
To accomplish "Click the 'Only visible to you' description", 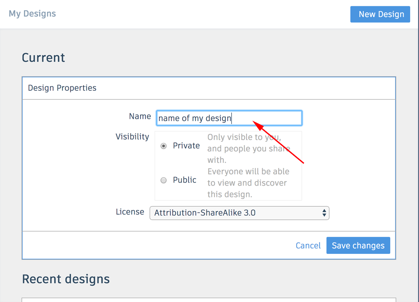I will tap(248, 148).
